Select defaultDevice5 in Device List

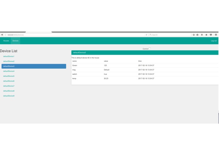tap(9, 76)
